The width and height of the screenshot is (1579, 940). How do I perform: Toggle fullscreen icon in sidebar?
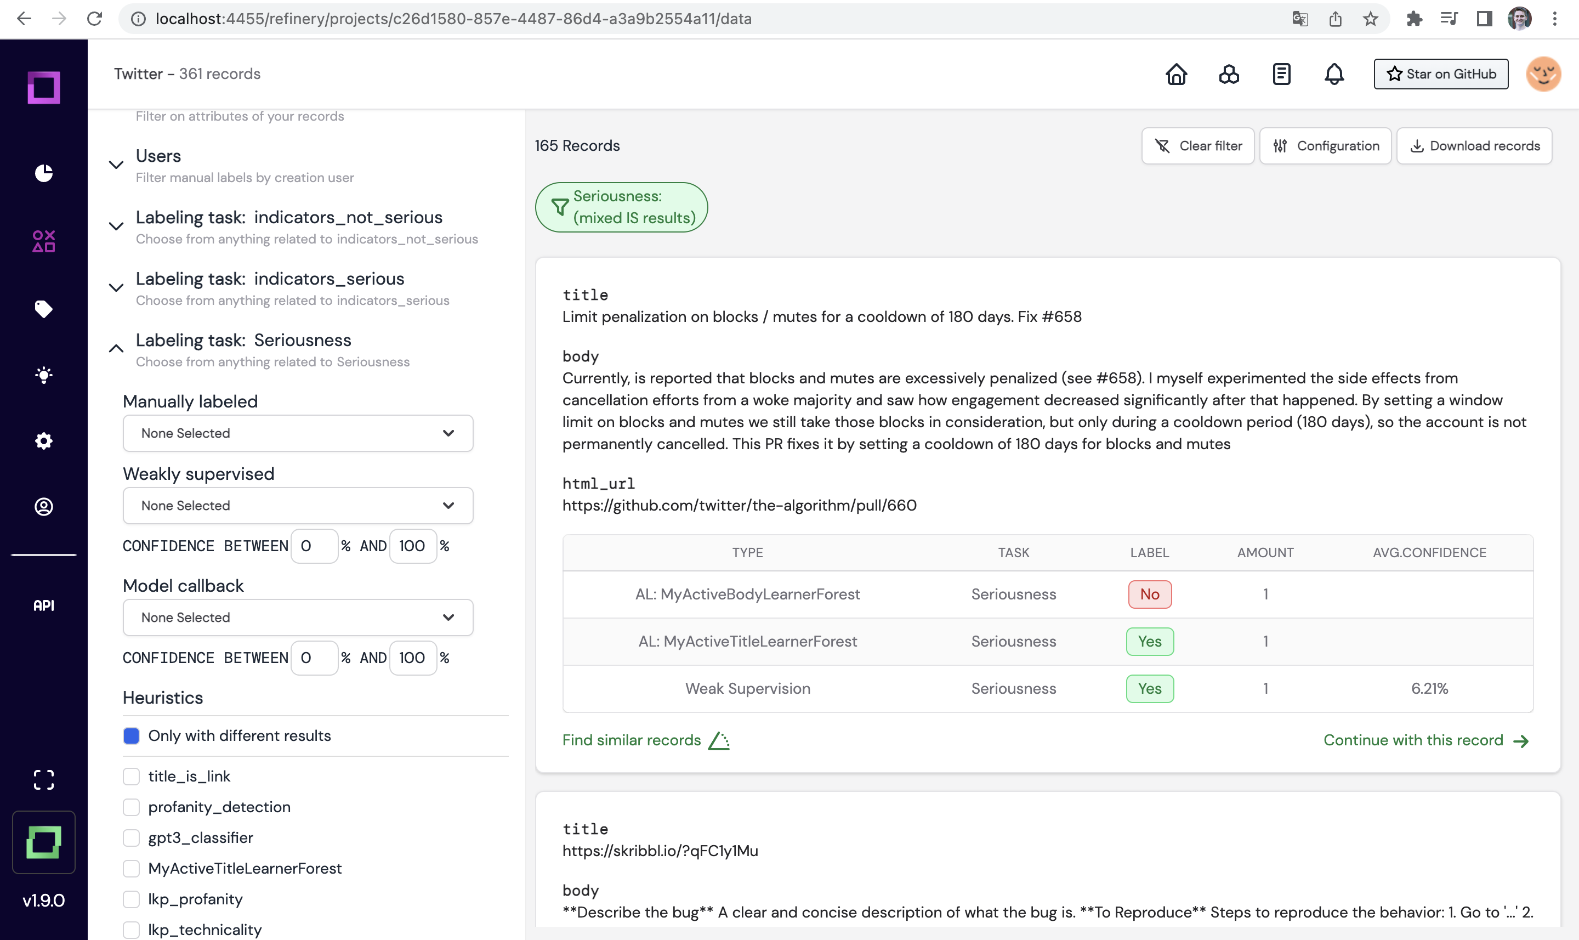coord(44,780)
